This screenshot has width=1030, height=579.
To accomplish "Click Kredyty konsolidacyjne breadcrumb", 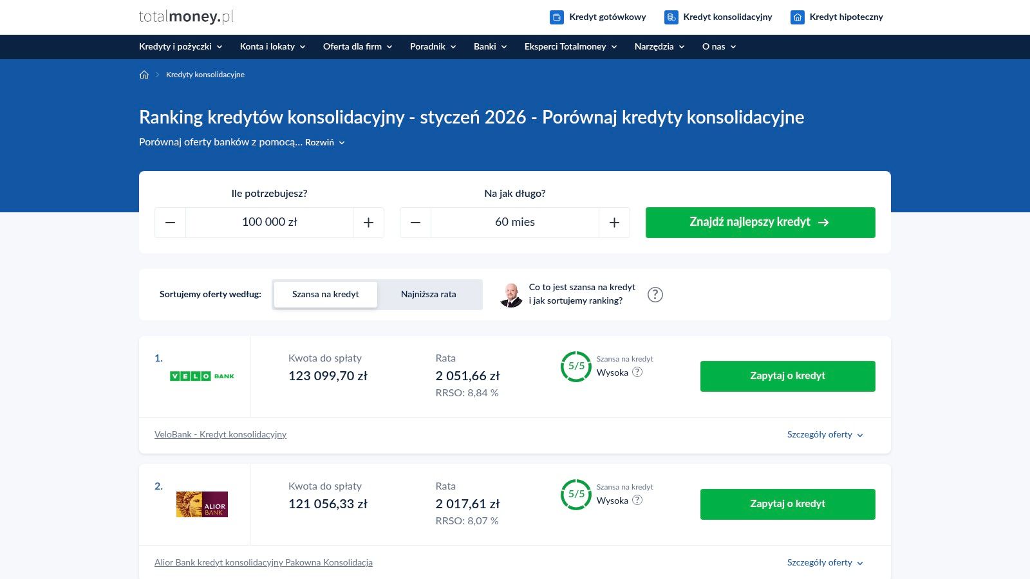I will click(x=205, y=75).
